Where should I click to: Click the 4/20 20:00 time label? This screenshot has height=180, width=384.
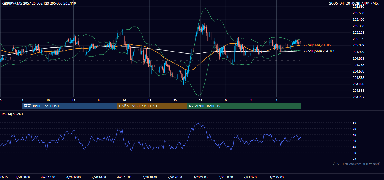pyautogui.click(x=175, y=177)
